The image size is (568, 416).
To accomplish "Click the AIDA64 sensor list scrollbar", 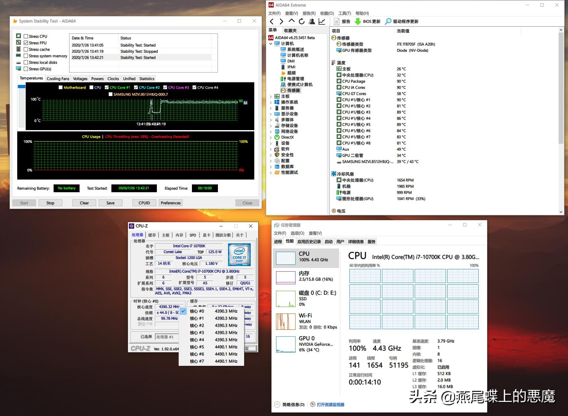I will (561, 88).
